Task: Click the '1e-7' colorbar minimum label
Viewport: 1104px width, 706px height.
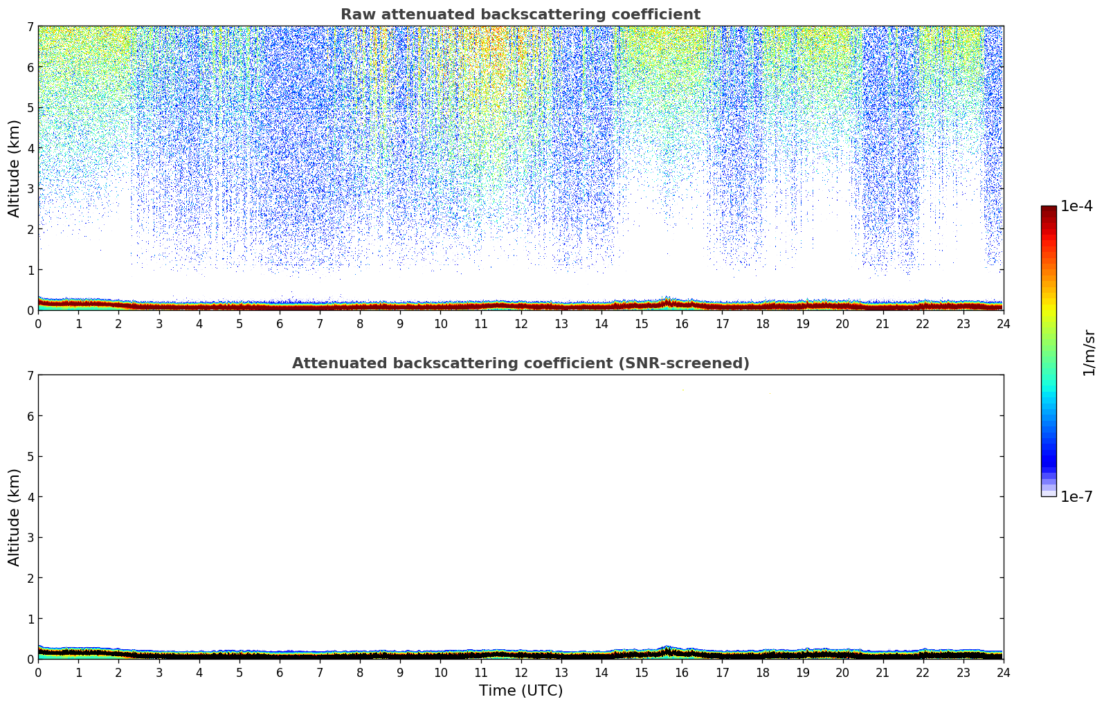Action: point(1076,496)
